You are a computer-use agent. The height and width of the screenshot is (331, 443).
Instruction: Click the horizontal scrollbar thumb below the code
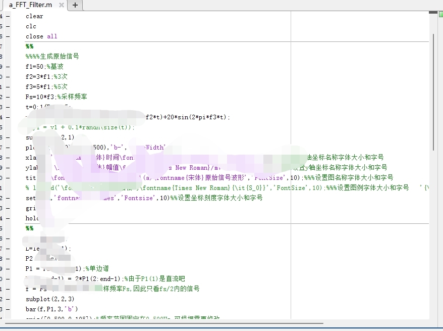point(164,323)
